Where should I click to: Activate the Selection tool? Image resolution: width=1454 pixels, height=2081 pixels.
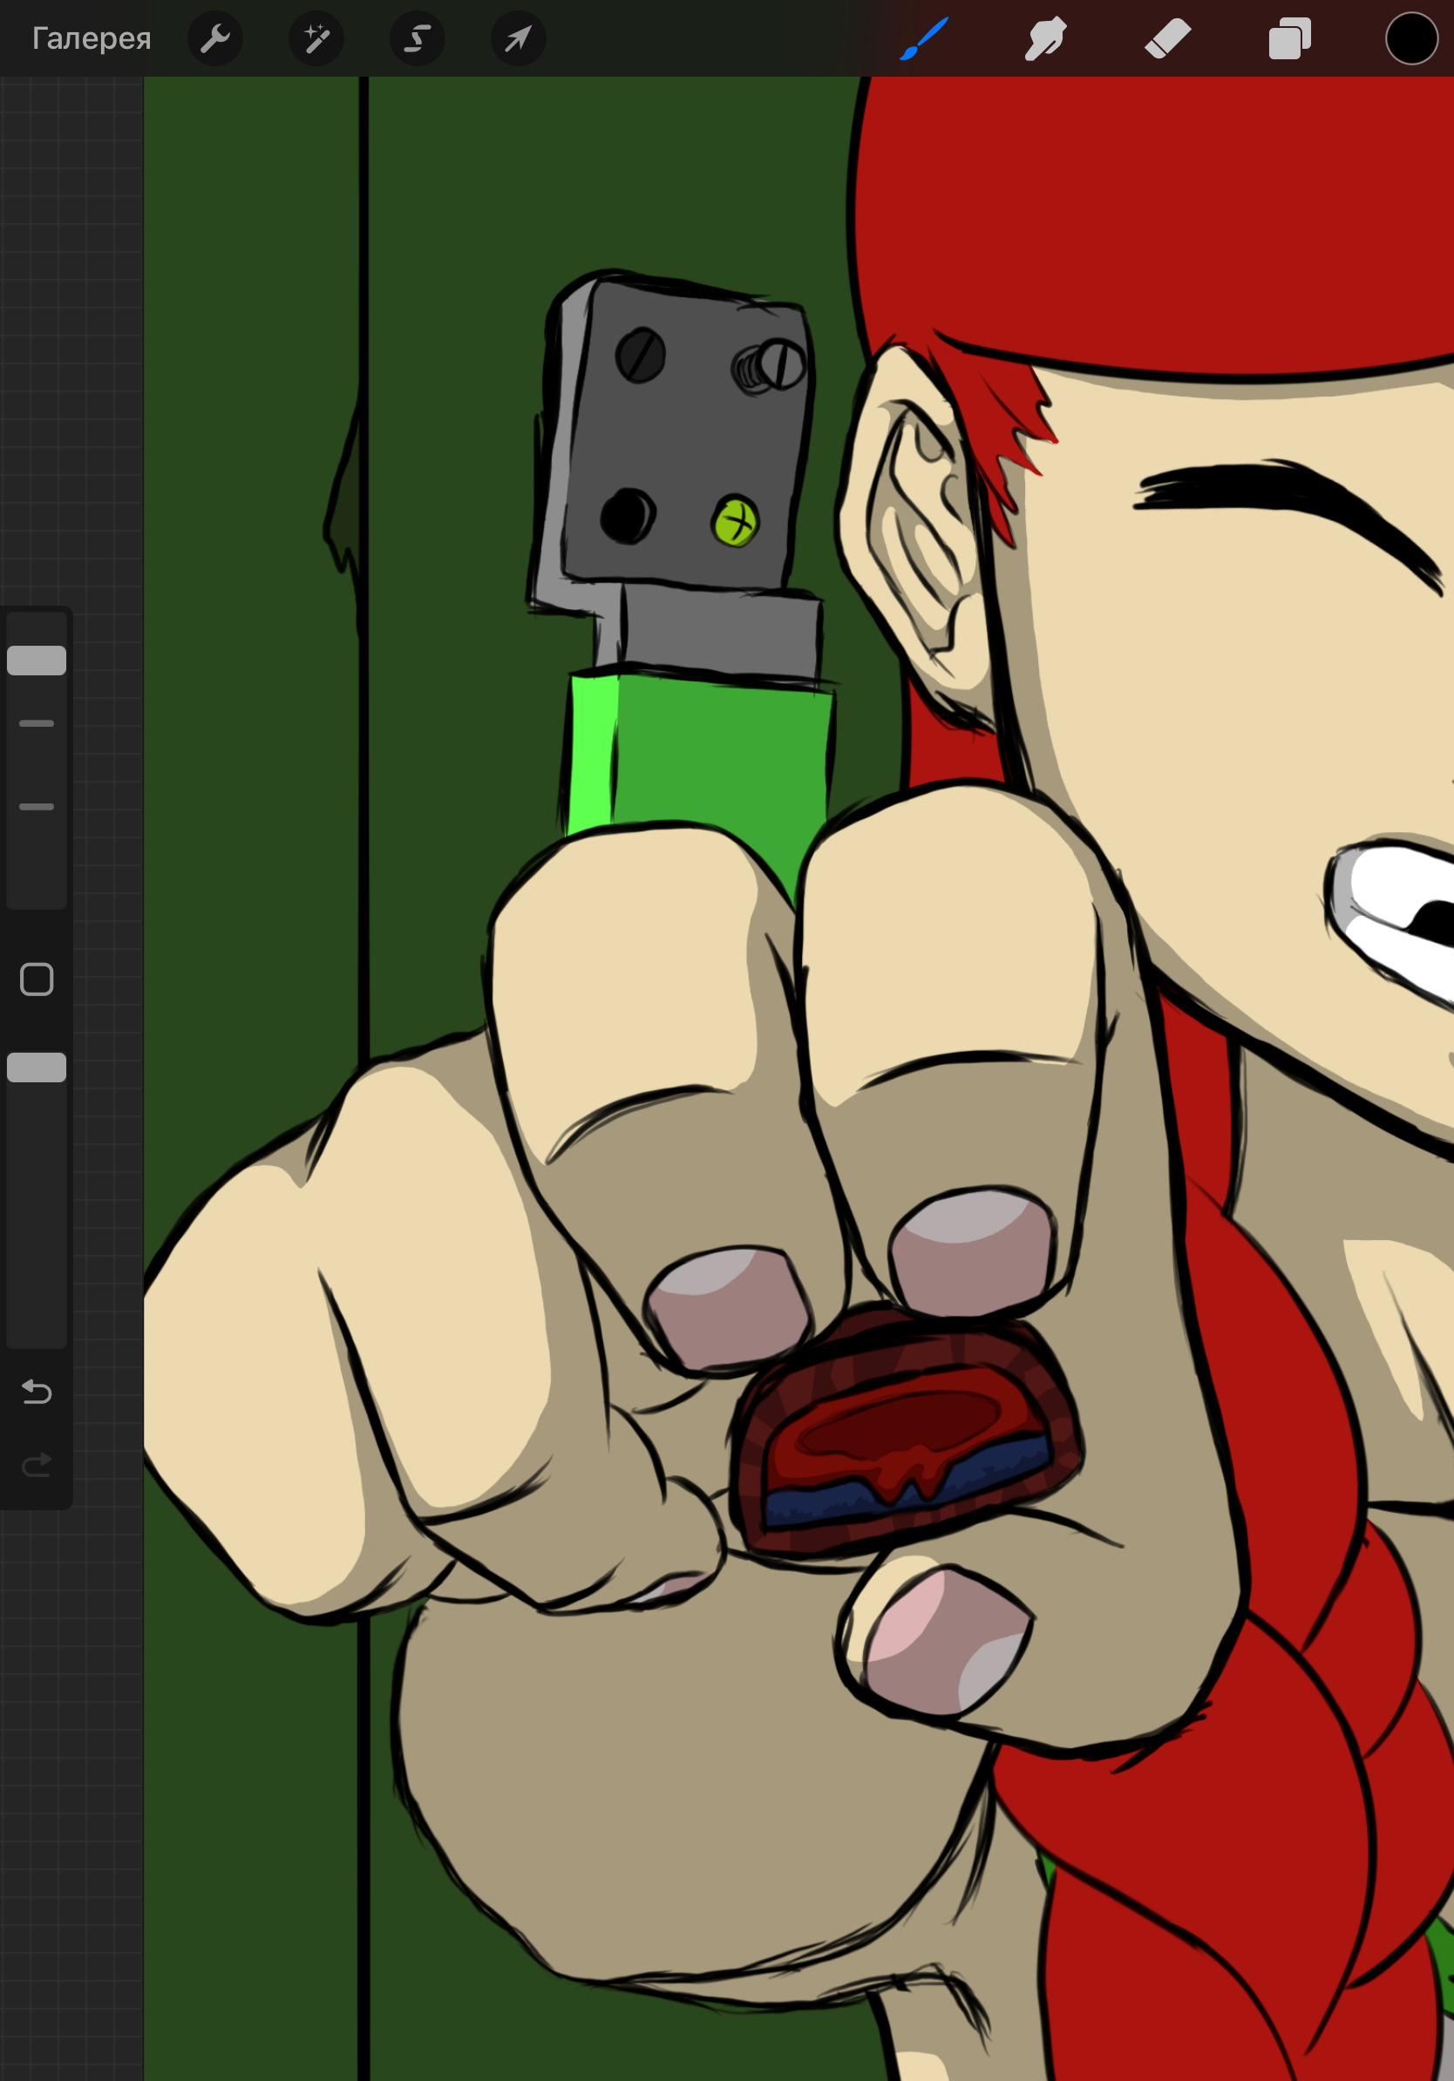coord(417,39)
